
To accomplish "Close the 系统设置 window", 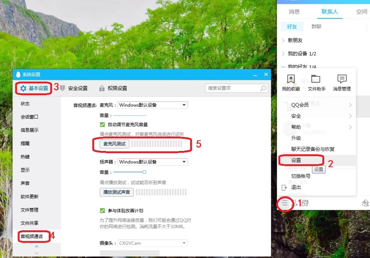I will [266, 75].
